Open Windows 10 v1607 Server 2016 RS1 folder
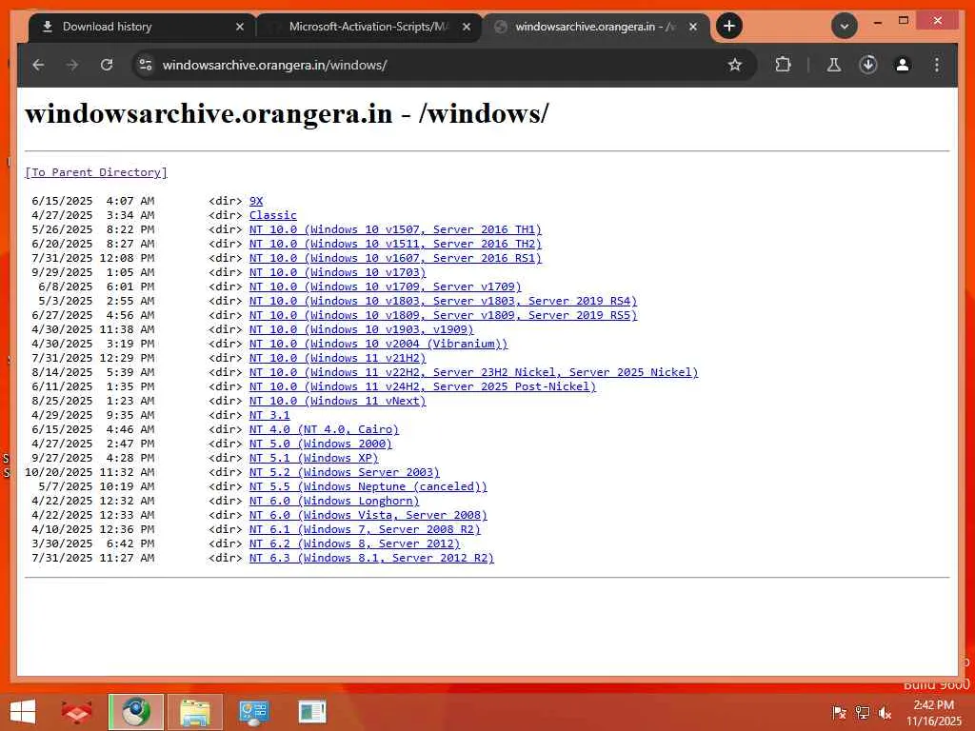The height and width of the screenshot is (731, 975). click(x=395, y=258)
